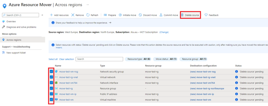Click the Destination configuration column header

[x=203, y=66]
